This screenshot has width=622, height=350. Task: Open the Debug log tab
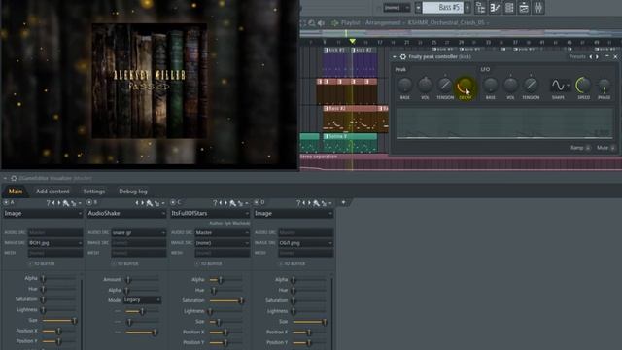[x=133, y=192]
